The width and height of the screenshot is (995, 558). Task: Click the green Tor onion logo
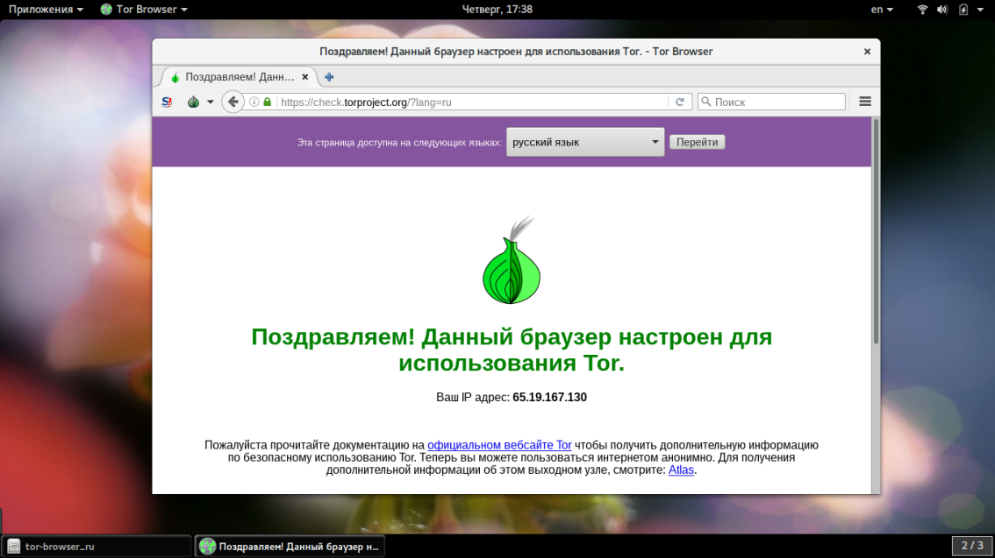tap(512, 260)
